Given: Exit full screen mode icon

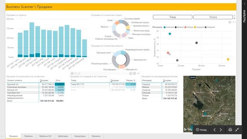Looking at the screenshot, I should [x=237, y=130].
